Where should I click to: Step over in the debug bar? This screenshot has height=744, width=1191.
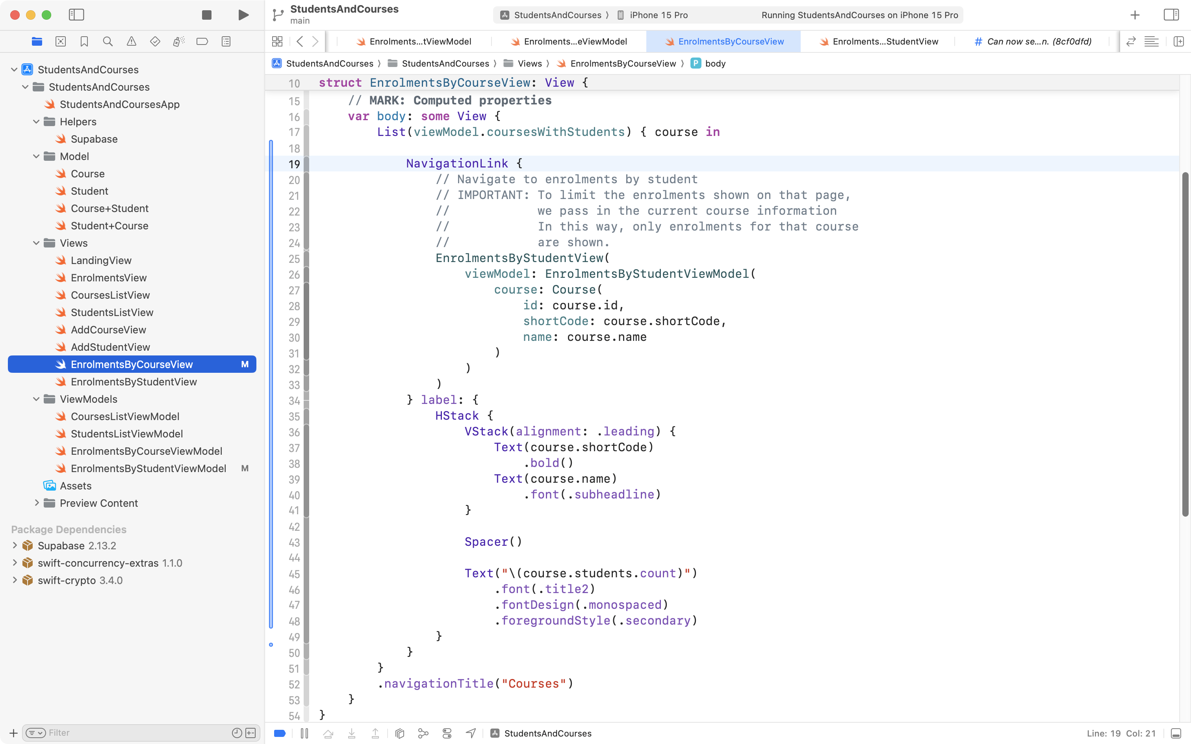[x=328, y=733]
